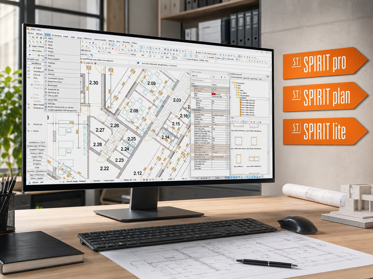Select the UCS radio button
The width and height of the screenshot is (373, 279).
[x=203, y=53]
